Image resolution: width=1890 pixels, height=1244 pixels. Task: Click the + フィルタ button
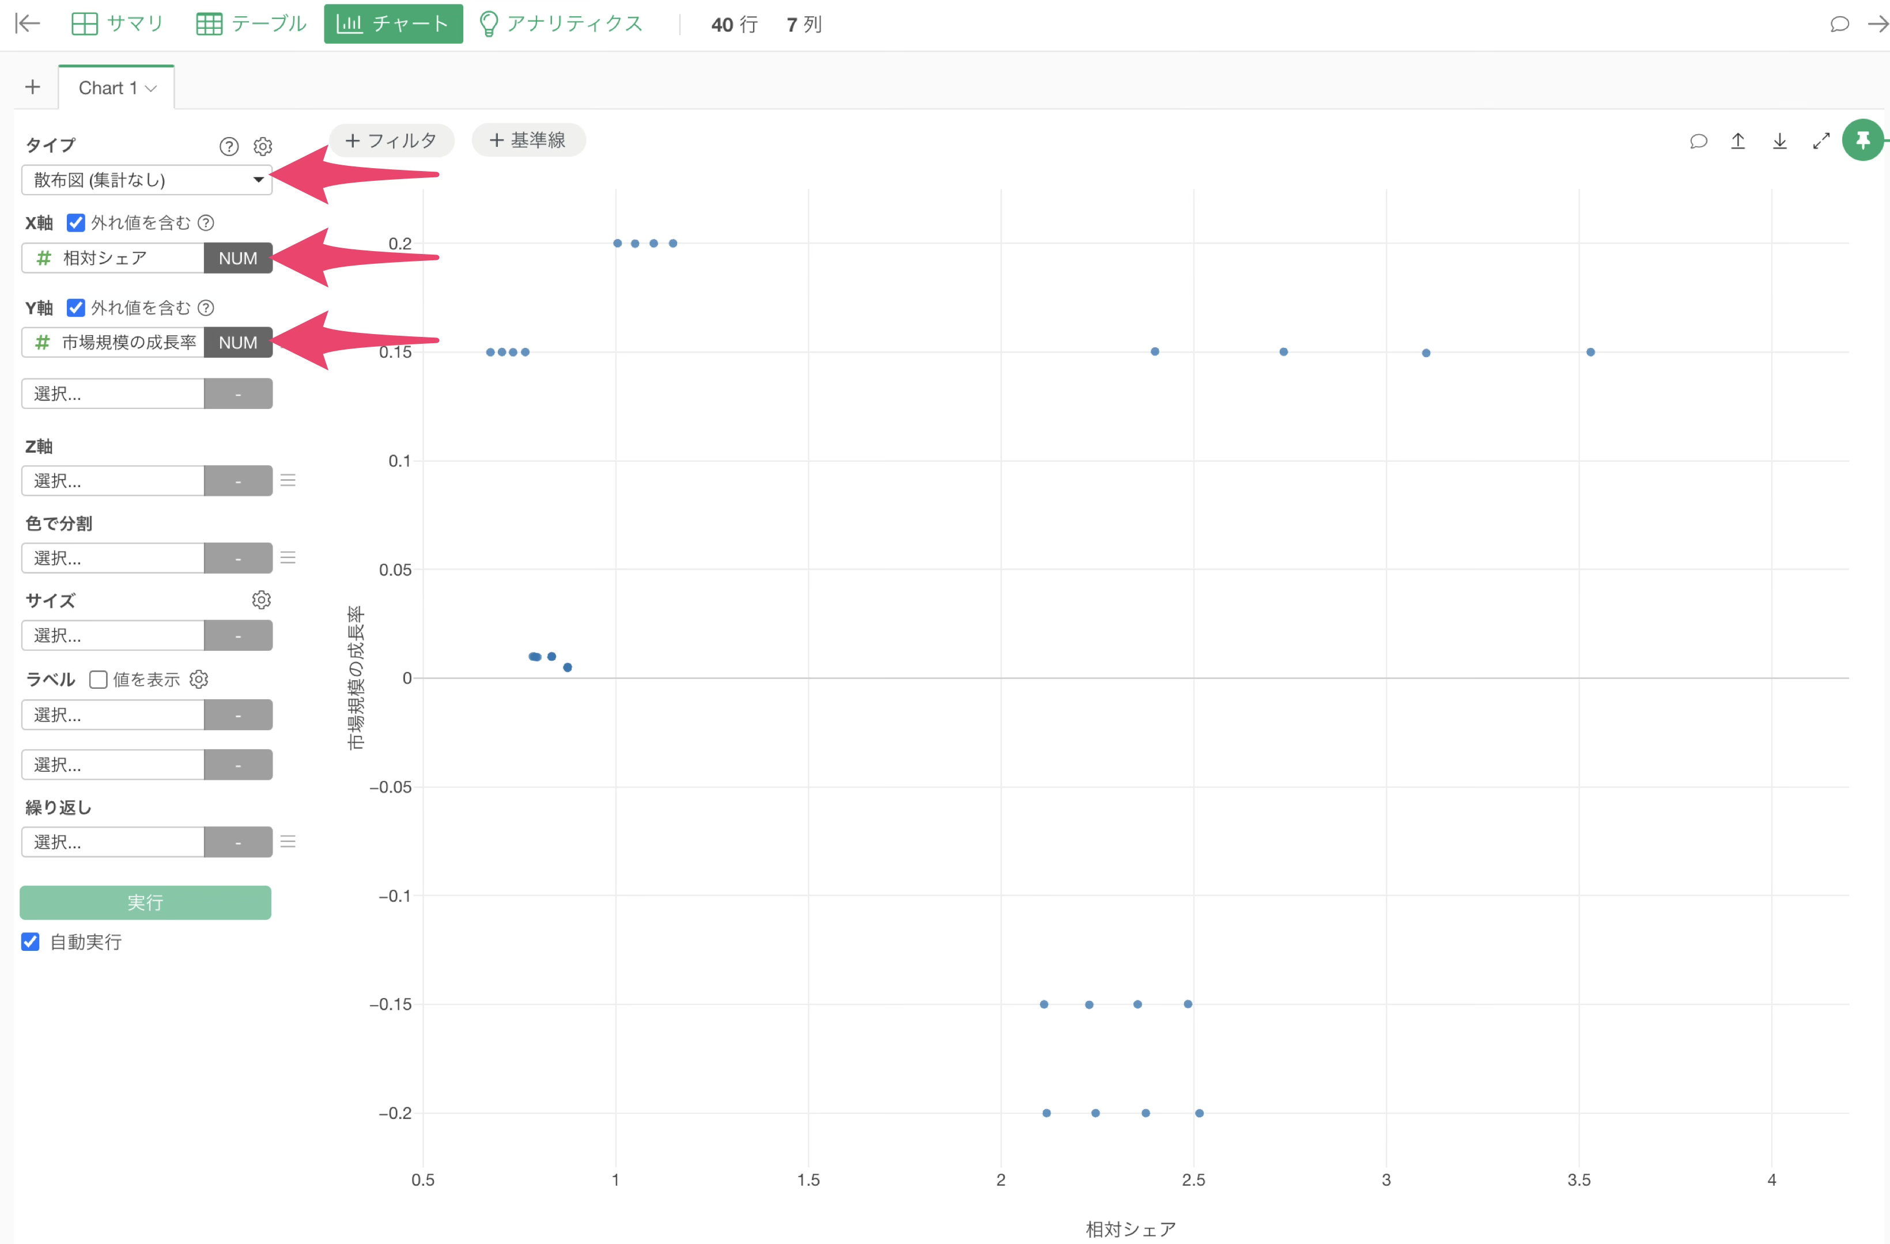point(391,141)
